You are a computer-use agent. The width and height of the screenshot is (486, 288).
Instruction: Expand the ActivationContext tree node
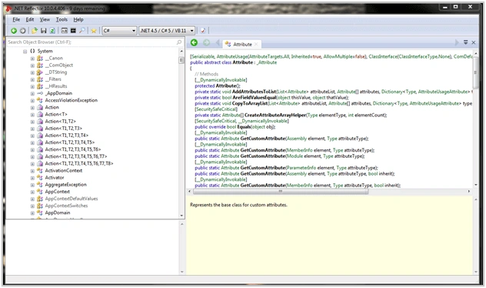pyautogui.click(x=32, y=171)
